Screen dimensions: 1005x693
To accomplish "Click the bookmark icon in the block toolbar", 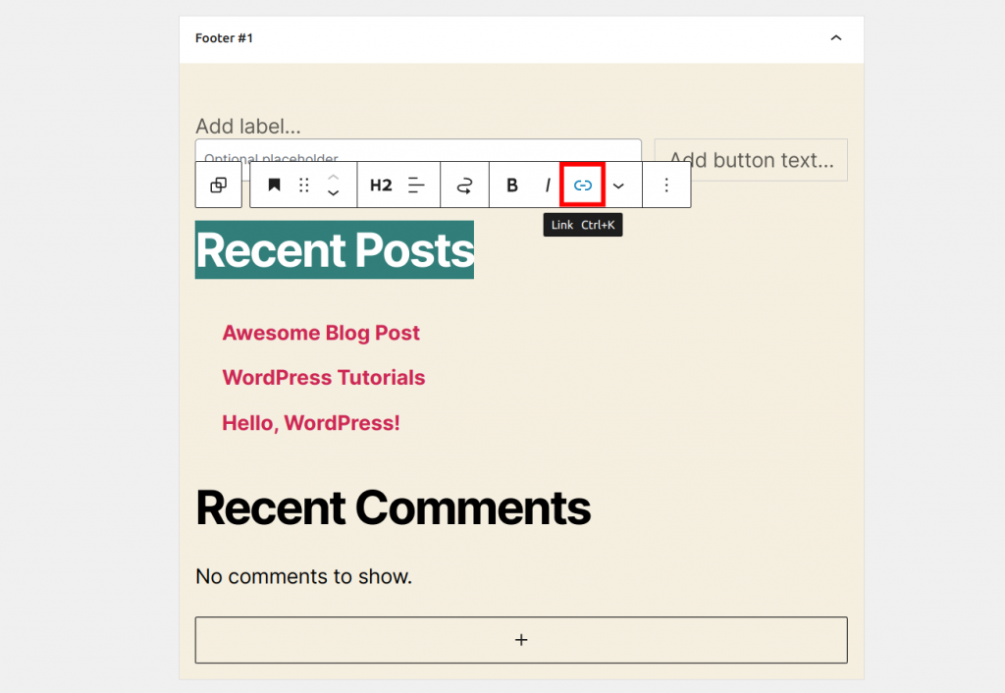I will coord(274,185).
